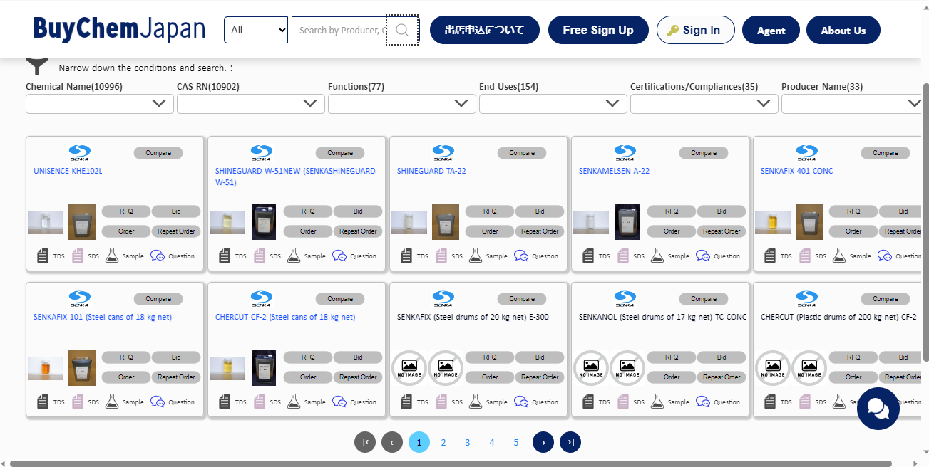Screen dimensions: 929x467
Task: Click Sample flask icon for SENKAMELSEN A-22
Action: (657, 256)
